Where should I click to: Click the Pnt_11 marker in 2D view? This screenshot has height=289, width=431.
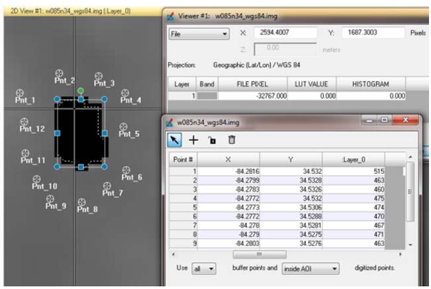[x=25, y=153]
